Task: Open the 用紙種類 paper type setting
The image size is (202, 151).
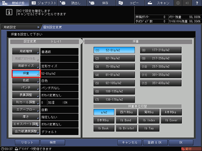Action: [26, 51]
